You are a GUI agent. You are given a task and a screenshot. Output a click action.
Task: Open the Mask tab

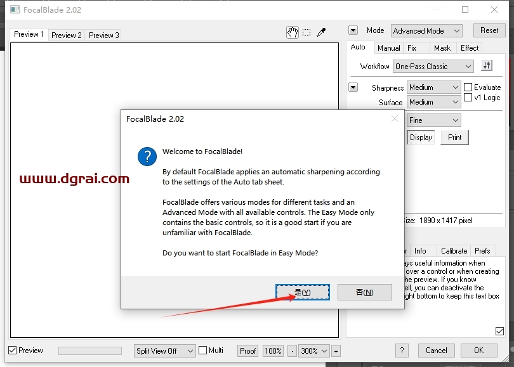(442, 48)
